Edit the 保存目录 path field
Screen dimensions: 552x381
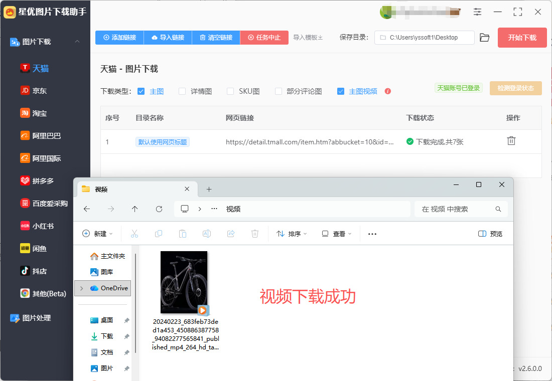(x=425, y=37)
